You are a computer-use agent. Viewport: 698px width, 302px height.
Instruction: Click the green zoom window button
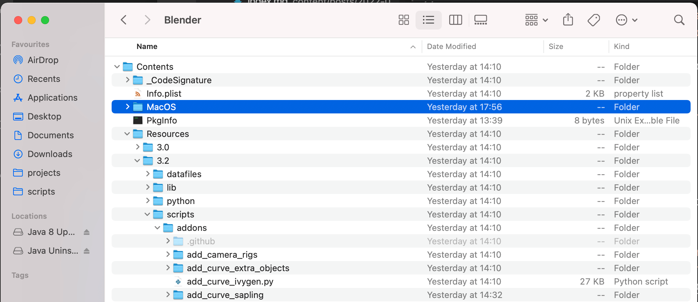click(45, 20)
